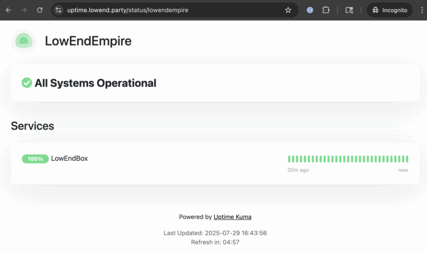
Task: Open site information icon in address bar
Action: [59, 10]
